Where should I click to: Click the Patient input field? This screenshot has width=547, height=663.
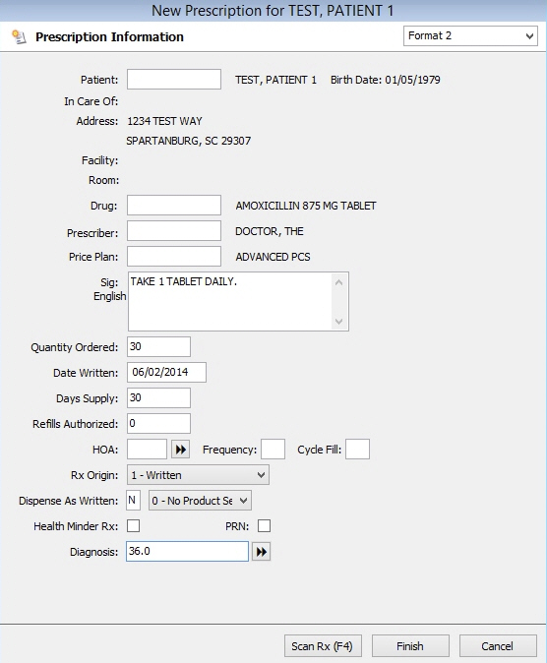(x=174, y=79)
